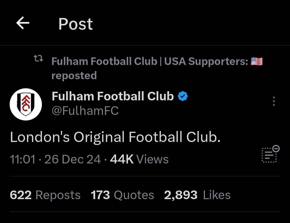Click the Fulham Football Club display name
290x223 pixels.
pyautogui.click(x=113, y=96)
